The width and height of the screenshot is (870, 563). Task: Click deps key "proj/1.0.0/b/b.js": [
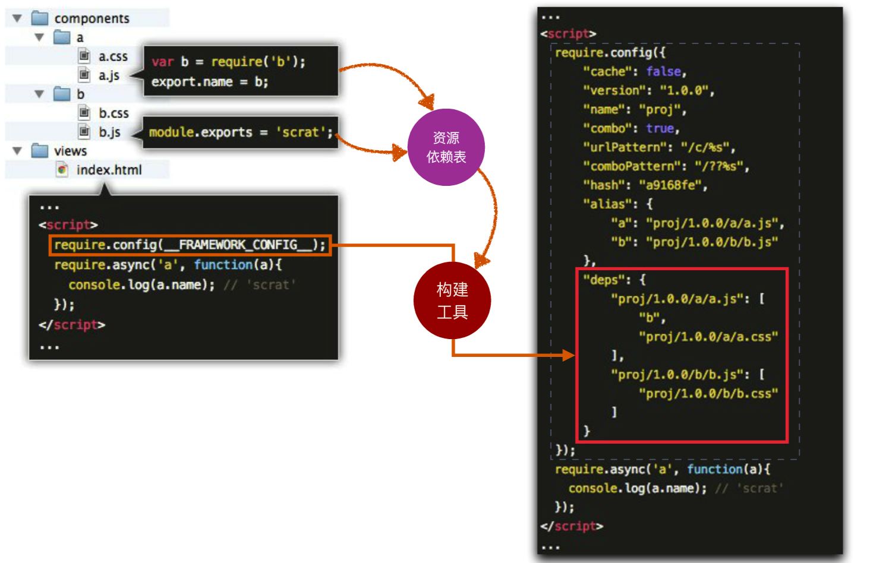(x=687, y=375)
